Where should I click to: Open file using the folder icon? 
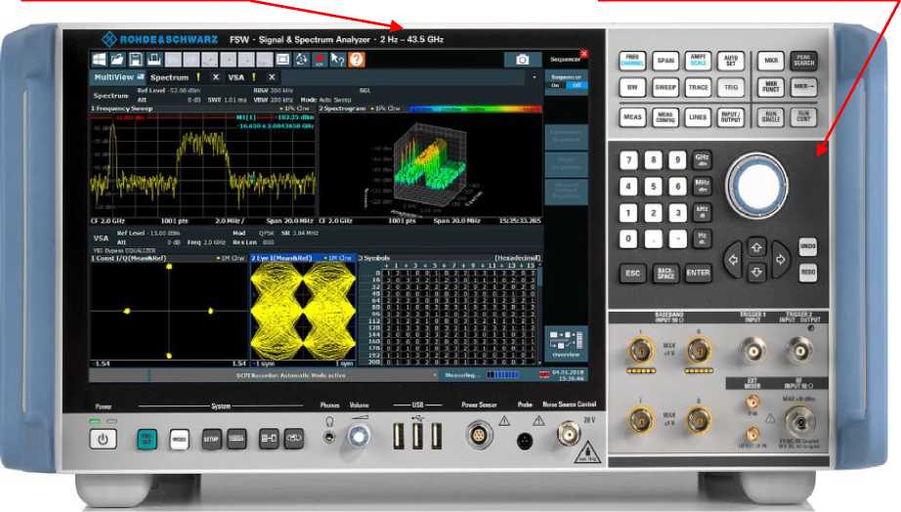click(x=117, y=60)
